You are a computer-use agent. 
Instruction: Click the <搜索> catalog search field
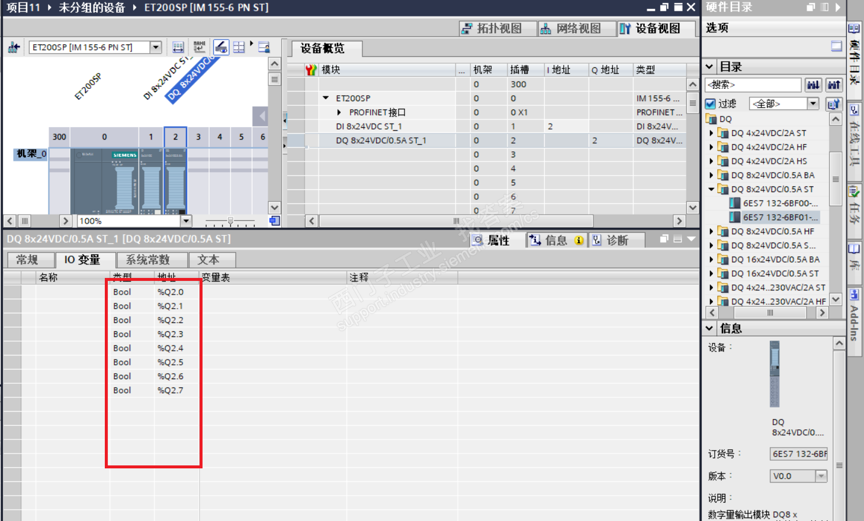753,85
